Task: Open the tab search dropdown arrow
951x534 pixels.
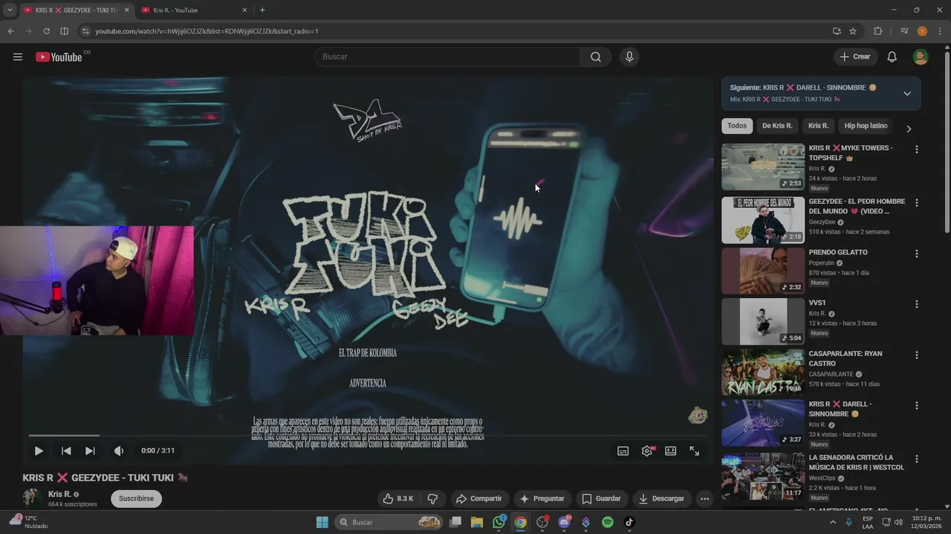Action: click(x=10, y=10)
